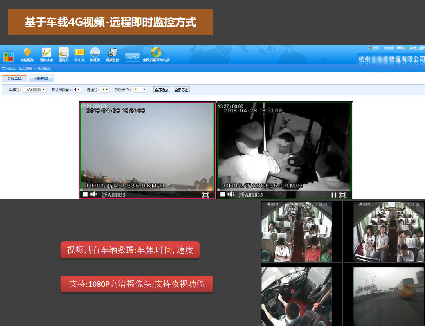Select the 油耗类 fuel consumption icon

[x=95, y=53]
